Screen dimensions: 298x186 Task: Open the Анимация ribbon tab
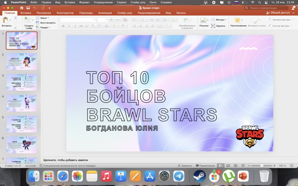pos(105,13)
